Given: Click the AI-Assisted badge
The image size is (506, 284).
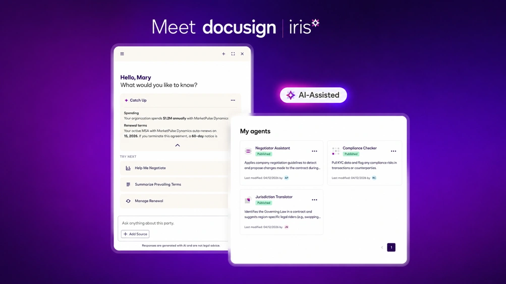Looking at the screenshot, I should (313, 95).
